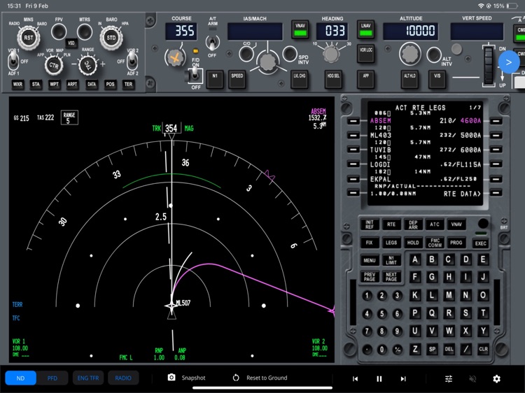
Task: Toggle the VOR LOC mode button
Action: coord(365,54)
